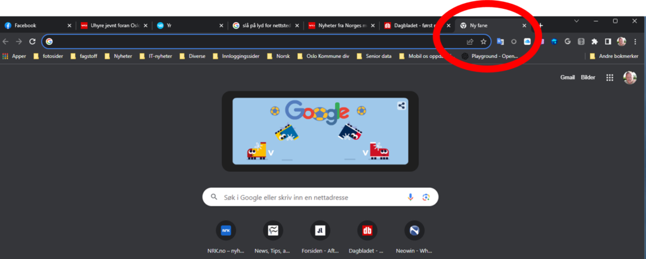This screenshot has width=646, height=259.
Task: Bookmark this tab with the star icon
Action: tap(484, 42)
